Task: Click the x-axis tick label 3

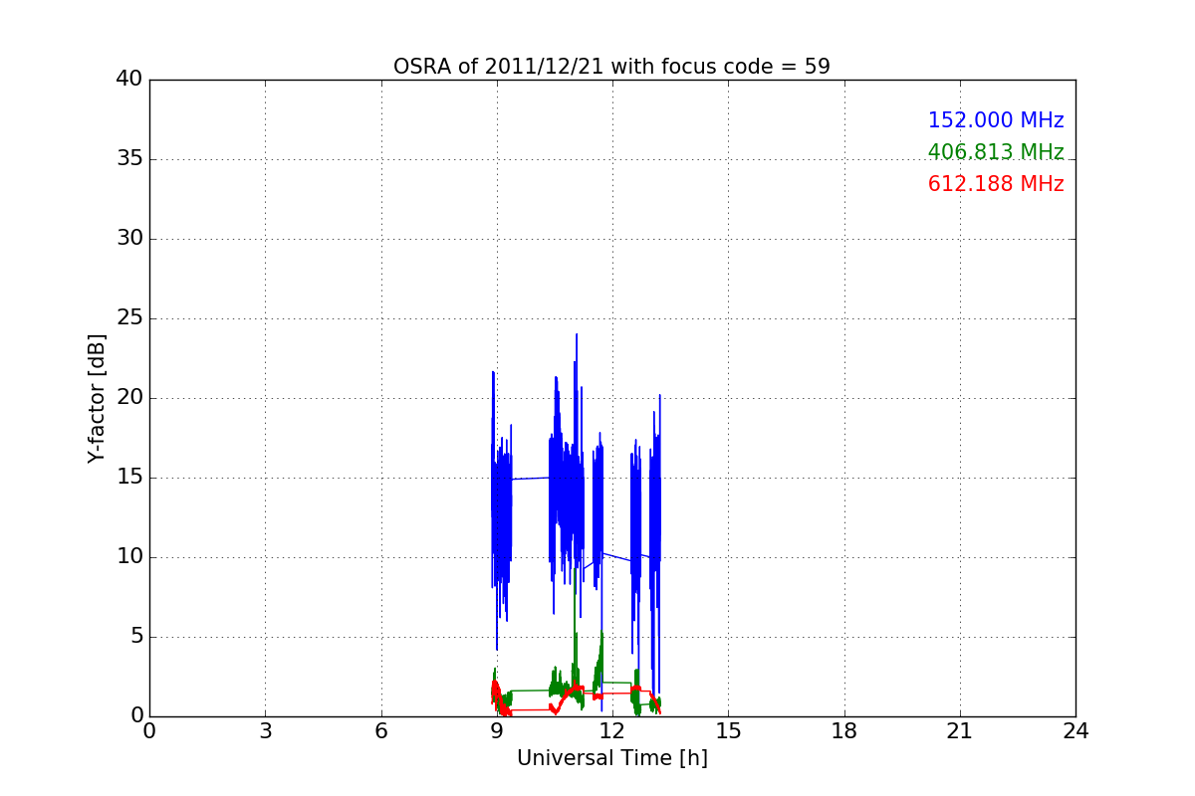Action: (265, 731)
